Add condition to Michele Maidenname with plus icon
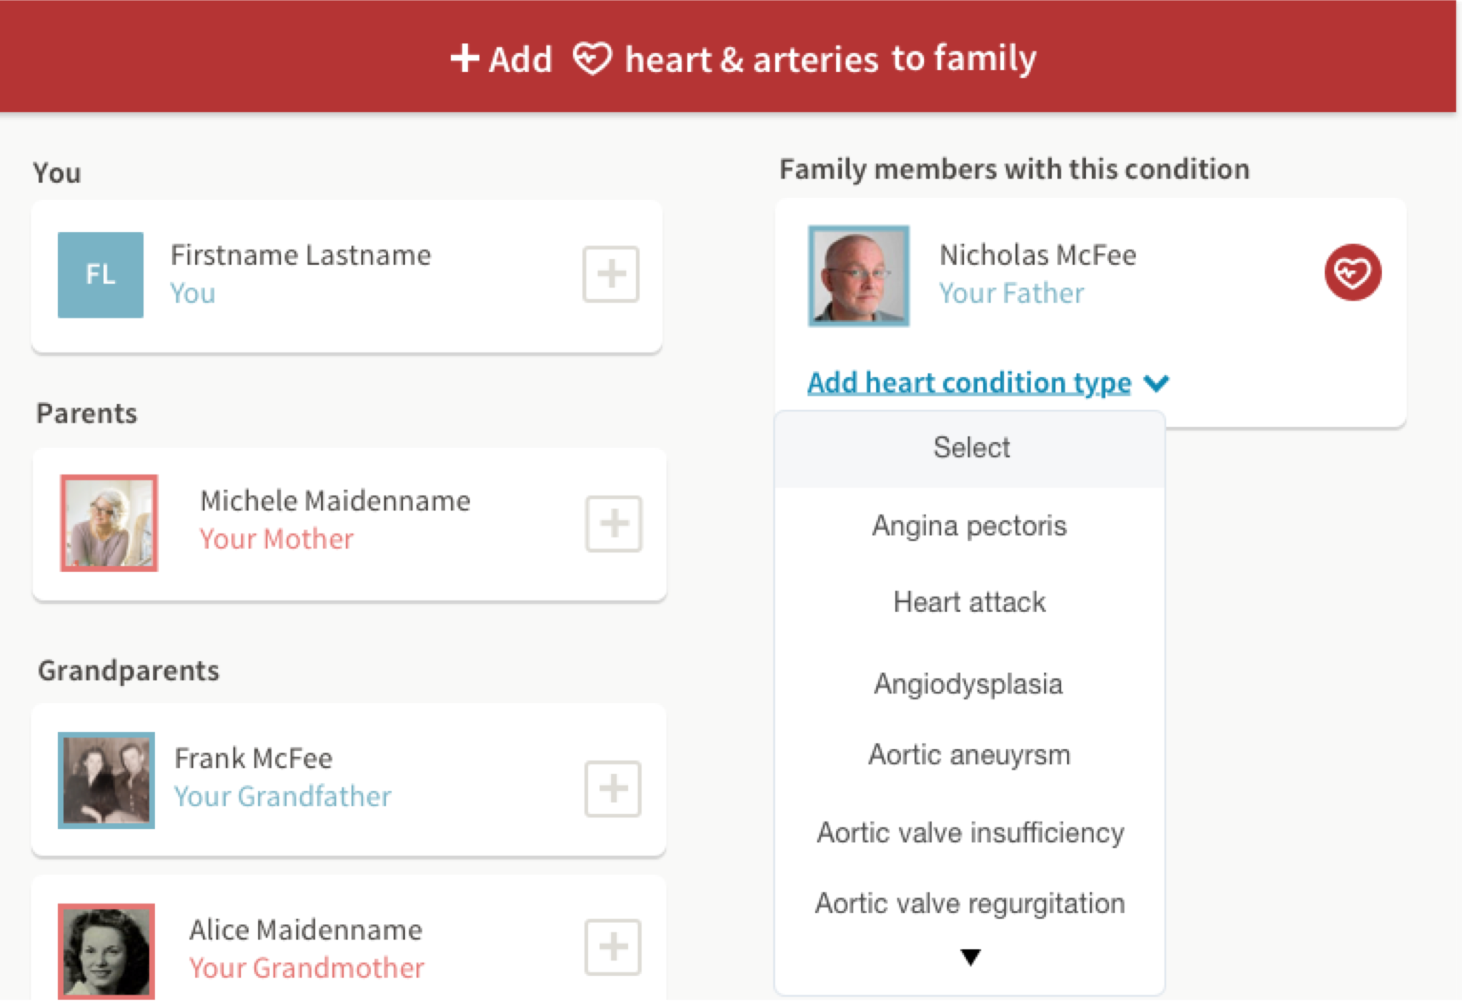 [614, 523]
